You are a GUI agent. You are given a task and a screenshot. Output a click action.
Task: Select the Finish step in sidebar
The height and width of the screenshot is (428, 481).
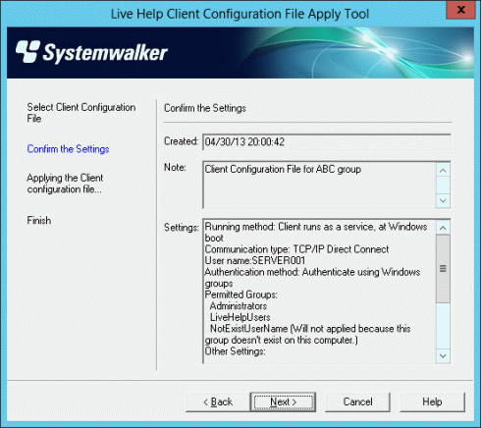[x=39, y=220]
